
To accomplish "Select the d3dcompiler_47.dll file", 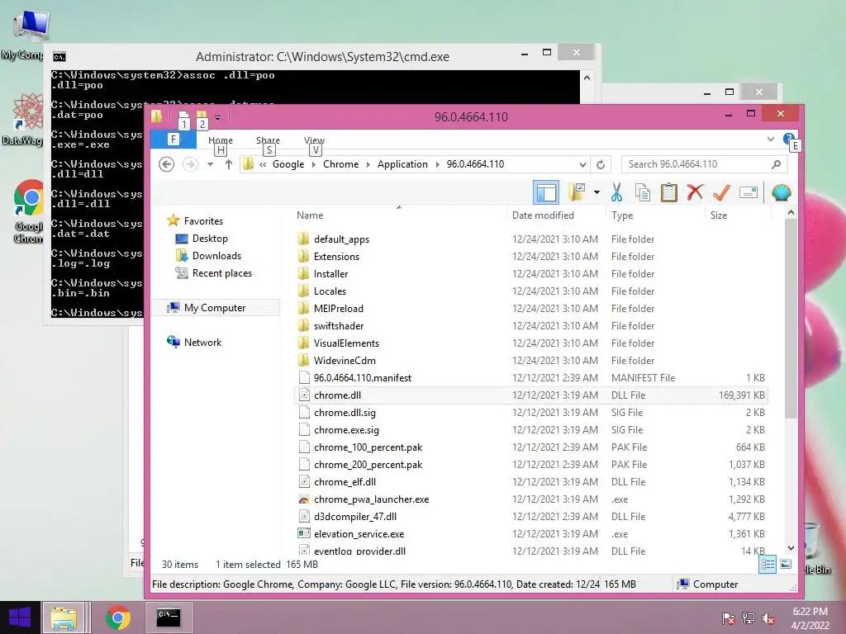I will [355, 517].
